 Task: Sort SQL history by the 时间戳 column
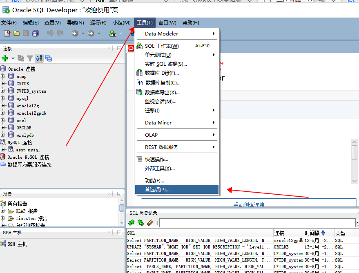[319, 233]
